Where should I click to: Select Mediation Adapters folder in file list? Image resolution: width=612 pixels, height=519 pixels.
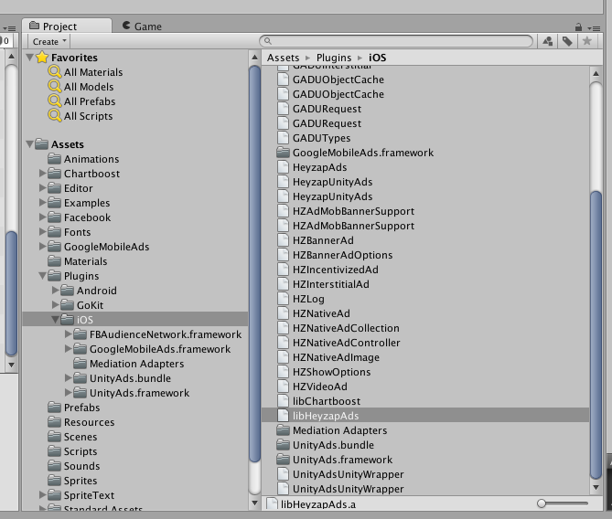pyautogui.click(x=339, y=430)
